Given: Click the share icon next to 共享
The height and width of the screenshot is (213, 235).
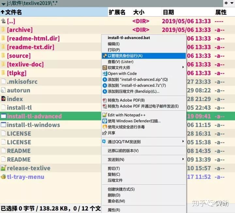Looking at the screenshot, I should 104,133.
